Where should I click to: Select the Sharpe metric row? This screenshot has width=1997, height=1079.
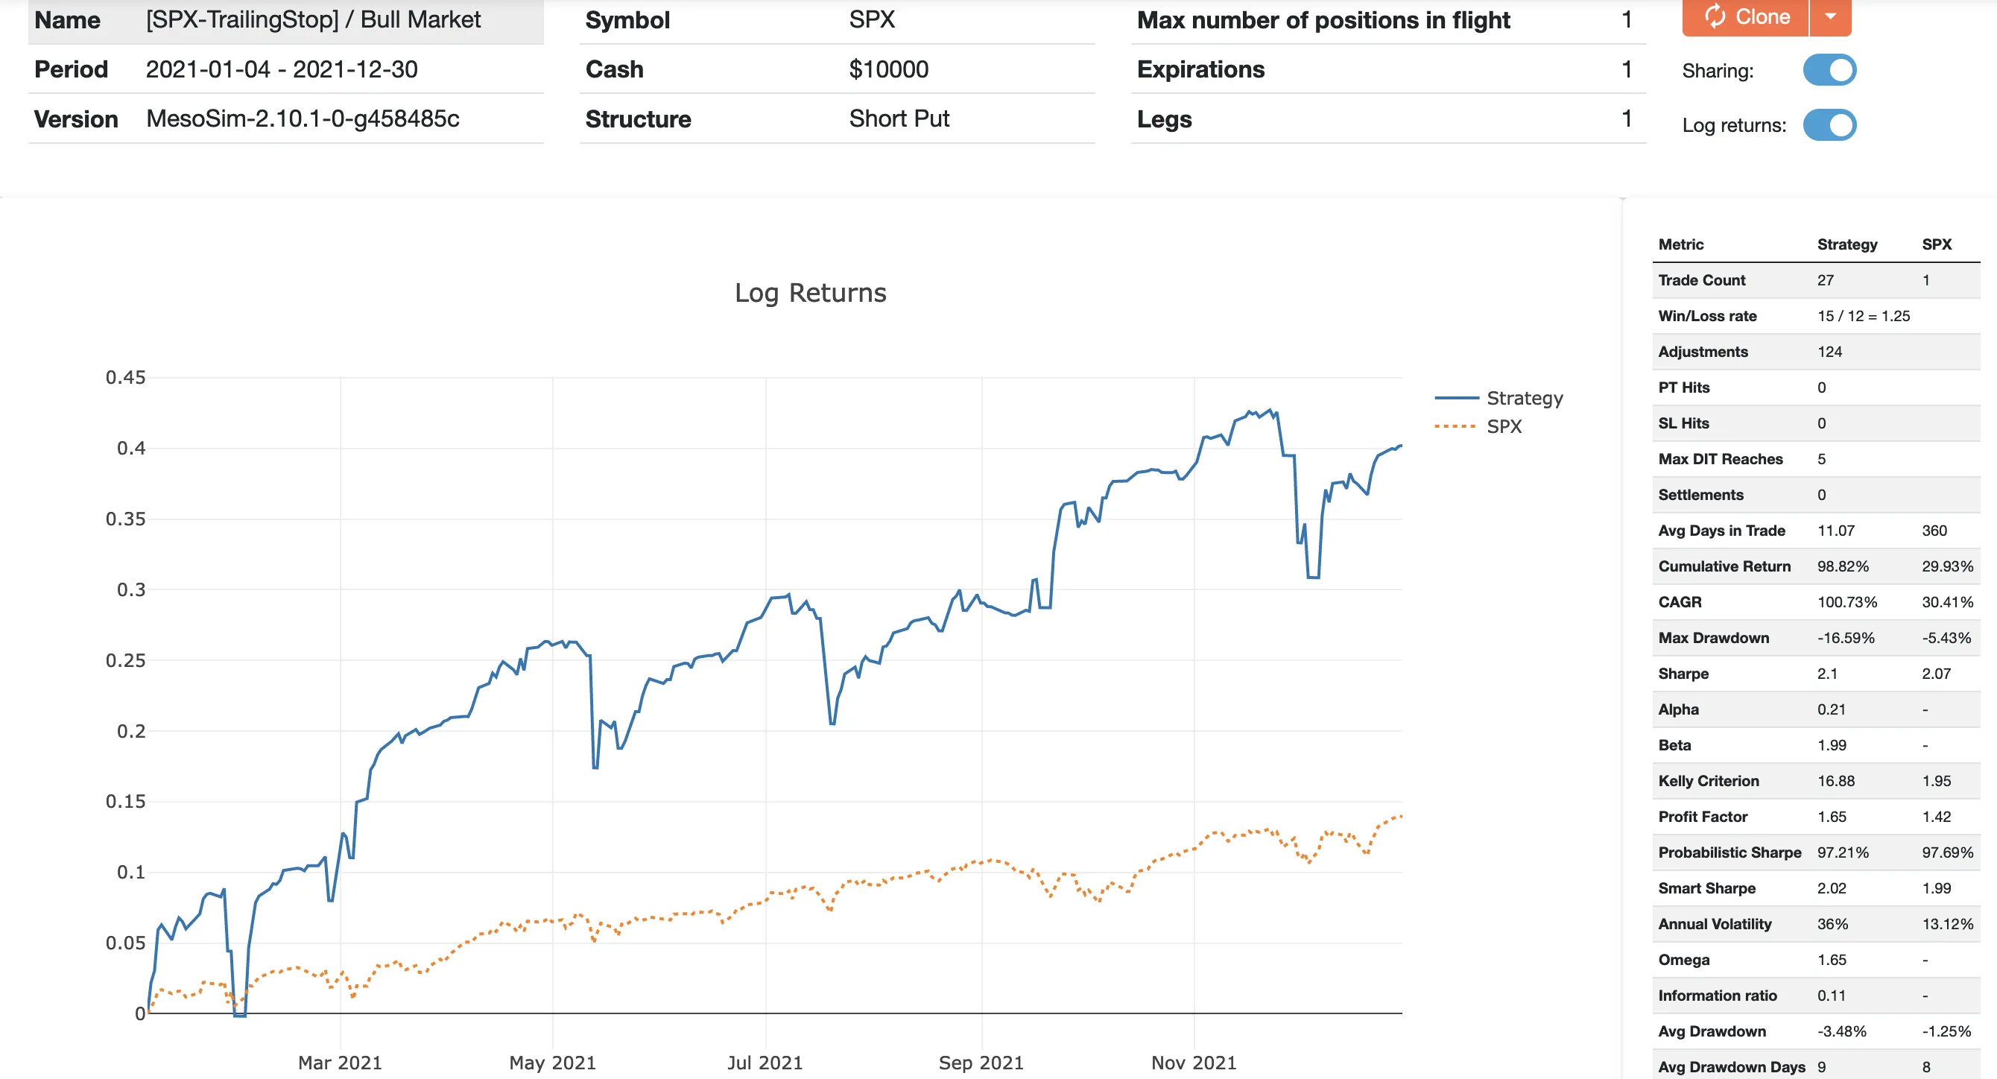[x=1685, y=673]
